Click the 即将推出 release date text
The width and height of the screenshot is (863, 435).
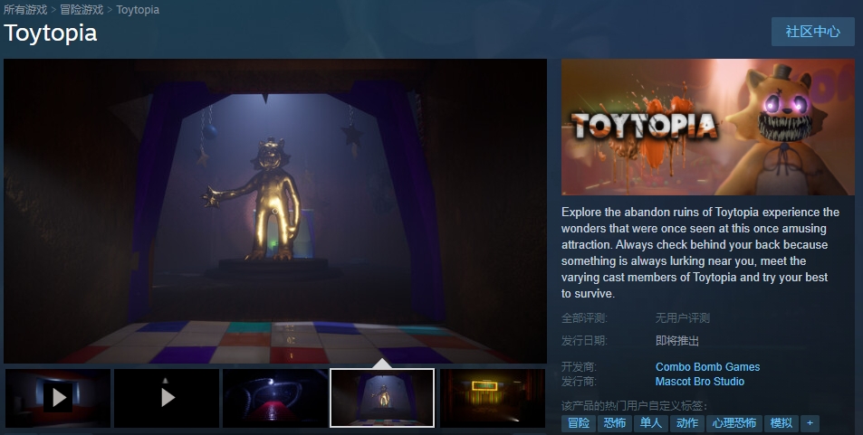[677, 341]
